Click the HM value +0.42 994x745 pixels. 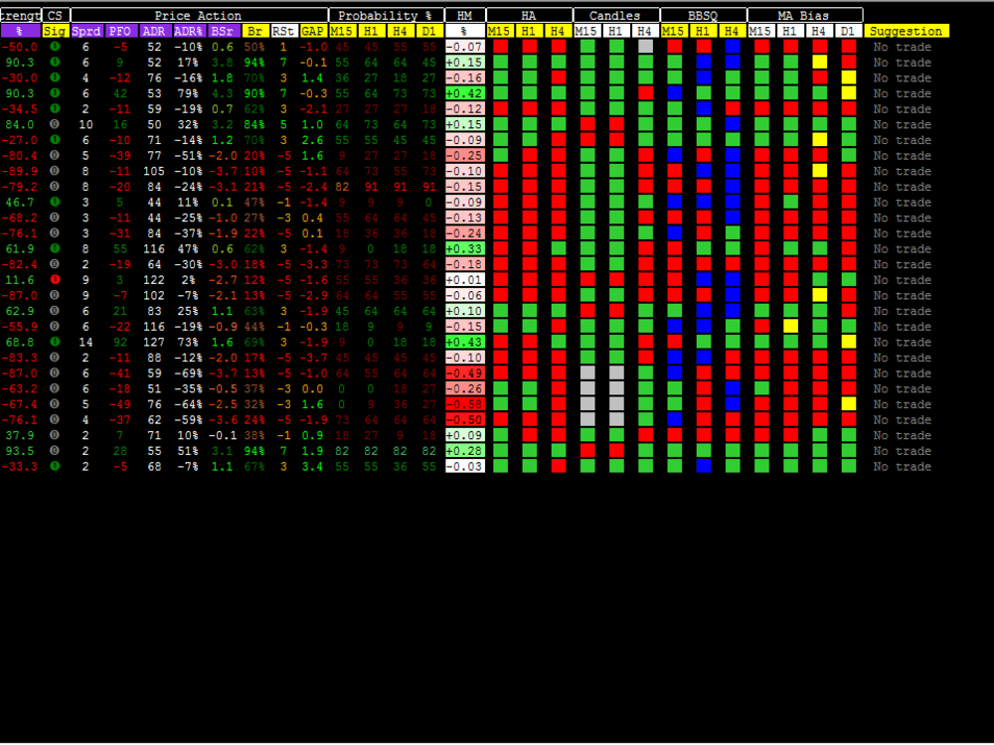pyautogui.click(x=465, y=93)
